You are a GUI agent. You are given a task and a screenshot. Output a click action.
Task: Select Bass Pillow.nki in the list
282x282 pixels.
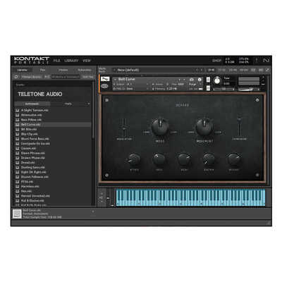53,120
